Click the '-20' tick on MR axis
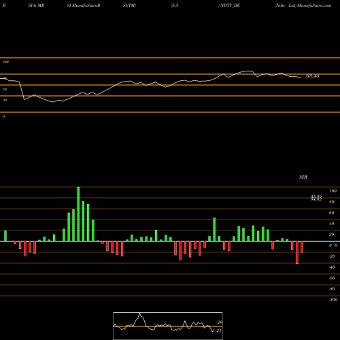 coord(332,256)
